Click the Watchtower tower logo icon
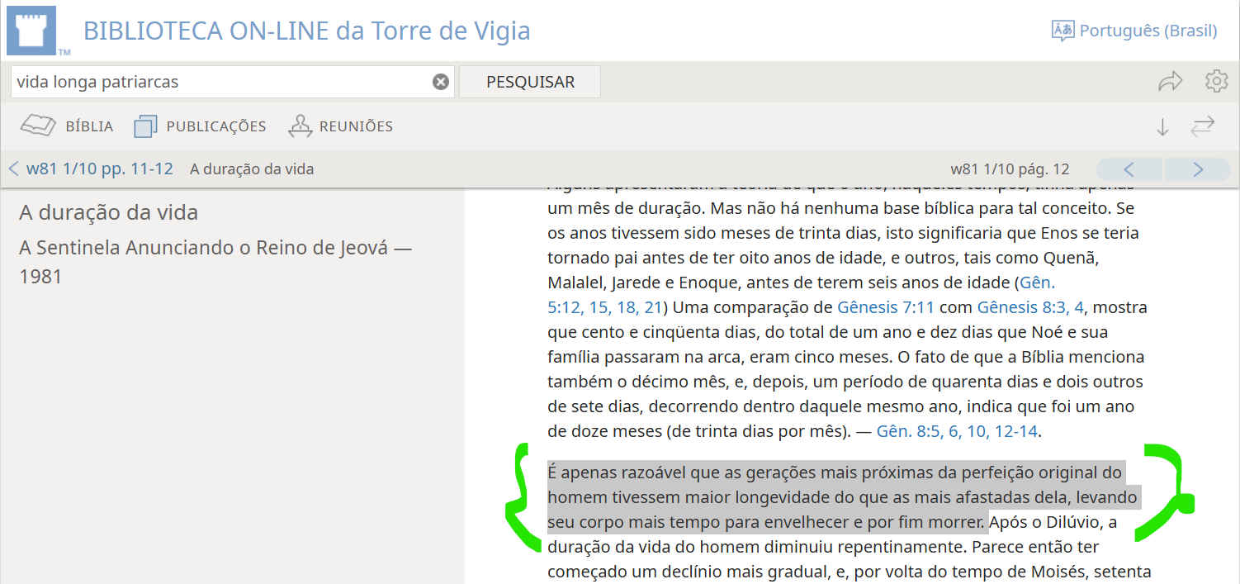 coord(32,31)
